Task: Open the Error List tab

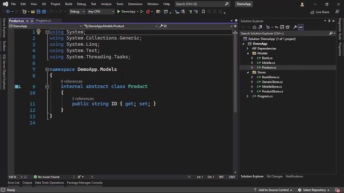Action: (x=13, y=183)
